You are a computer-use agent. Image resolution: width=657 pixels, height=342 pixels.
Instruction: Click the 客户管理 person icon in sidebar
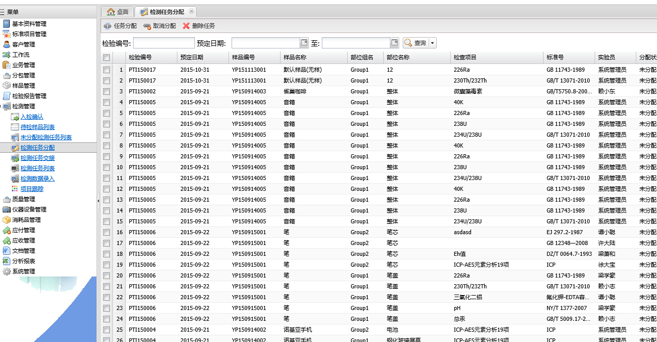(x=7, y=44)
